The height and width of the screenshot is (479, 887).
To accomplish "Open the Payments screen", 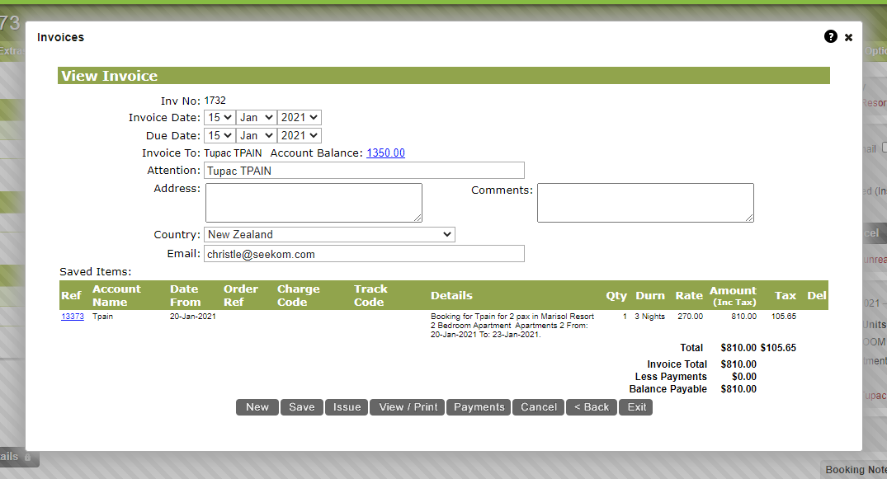I will click(x=478, y=406).
